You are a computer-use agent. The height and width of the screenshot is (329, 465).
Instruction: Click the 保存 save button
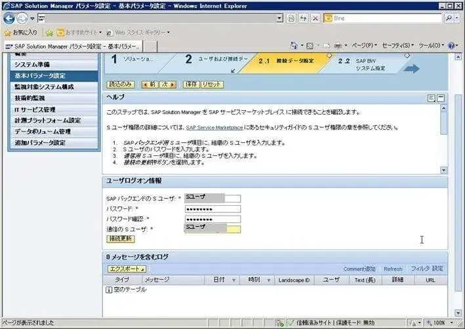coord(192,85)
